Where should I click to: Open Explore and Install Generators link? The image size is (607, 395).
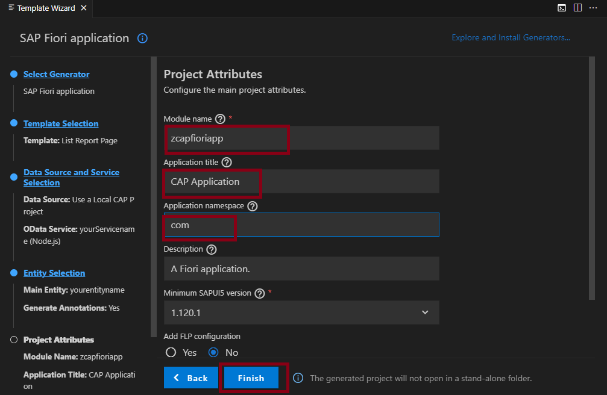click(x=511, y=37)
